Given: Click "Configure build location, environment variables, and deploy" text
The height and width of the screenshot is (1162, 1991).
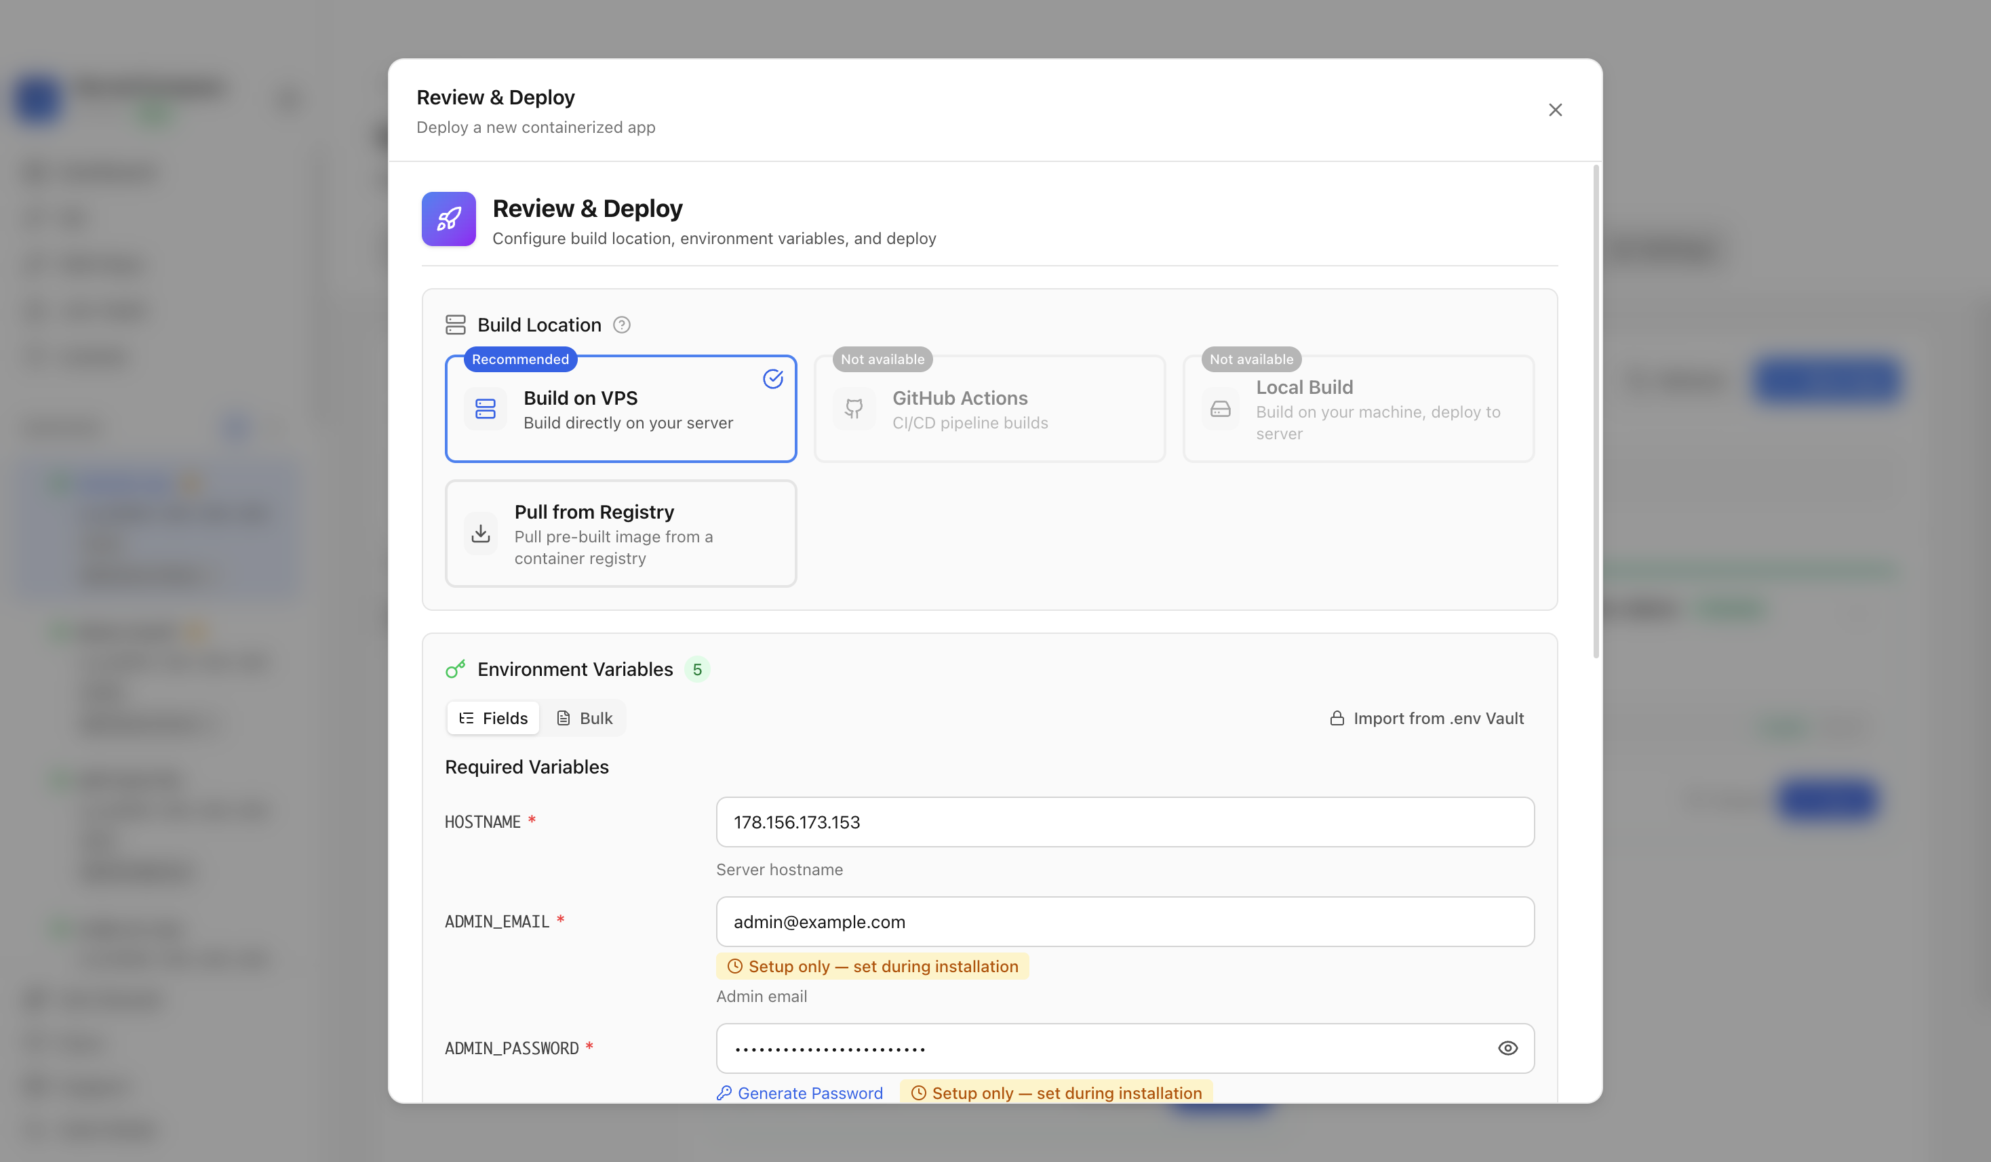Looking at the screenshot, I should [714, 239].
